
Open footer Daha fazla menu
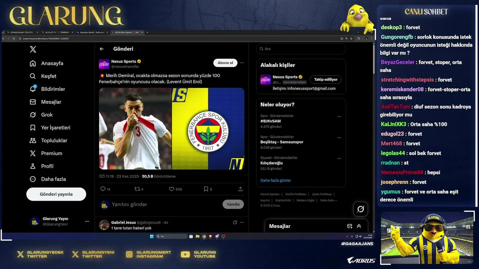coord(329,200)
